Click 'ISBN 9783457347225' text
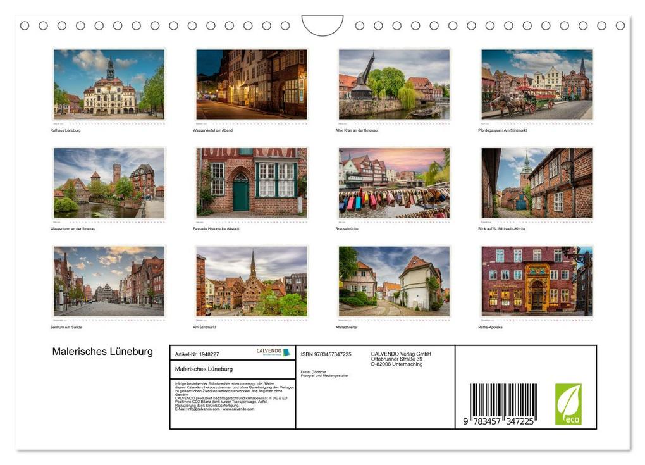Screen dimensions: 645x465 point(326,354)
